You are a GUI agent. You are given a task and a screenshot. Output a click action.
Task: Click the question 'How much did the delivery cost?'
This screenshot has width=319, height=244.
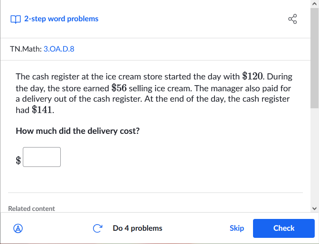pyautogui.click(x=78, y=131)
